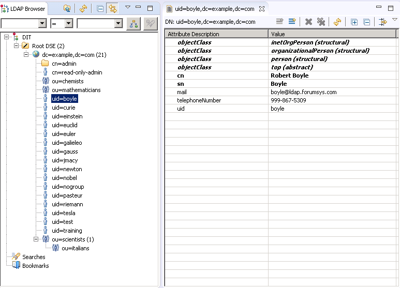Screen dimensions: 400x288
Task: Open the equals operator dropdown
Action: pos(68,24)
